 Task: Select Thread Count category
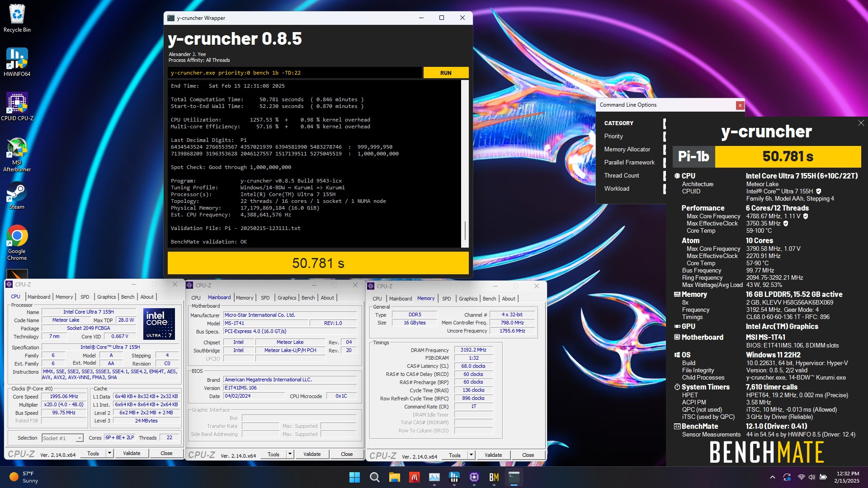pos(622,175)
